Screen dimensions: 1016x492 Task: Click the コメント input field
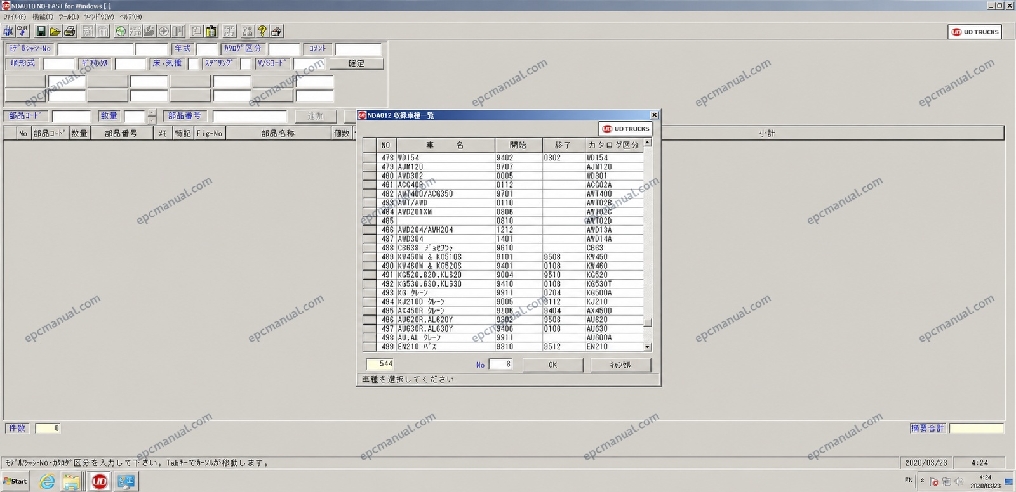tap(358, 49)
